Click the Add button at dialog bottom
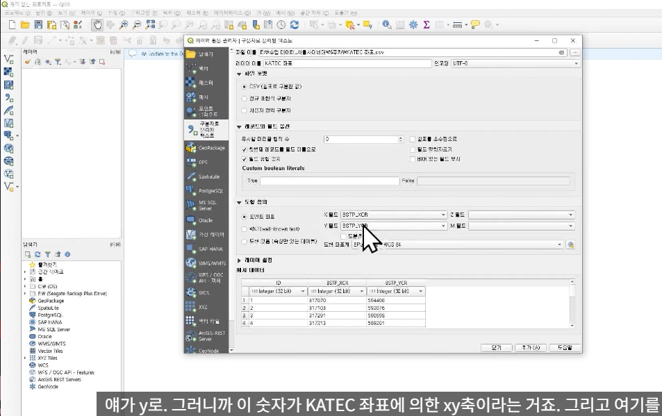The height and width of the screenshot is (416, 662). pyautogui.click(x=531, y=348)
